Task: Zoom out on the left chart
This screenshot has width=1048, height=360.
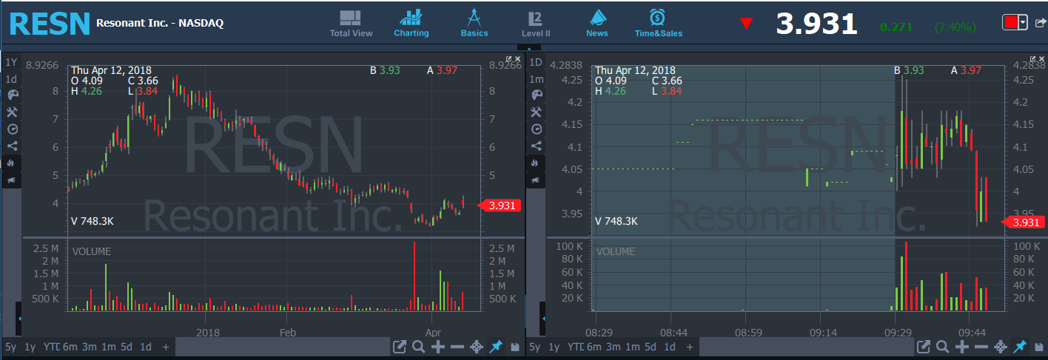Action: [457, 347]
